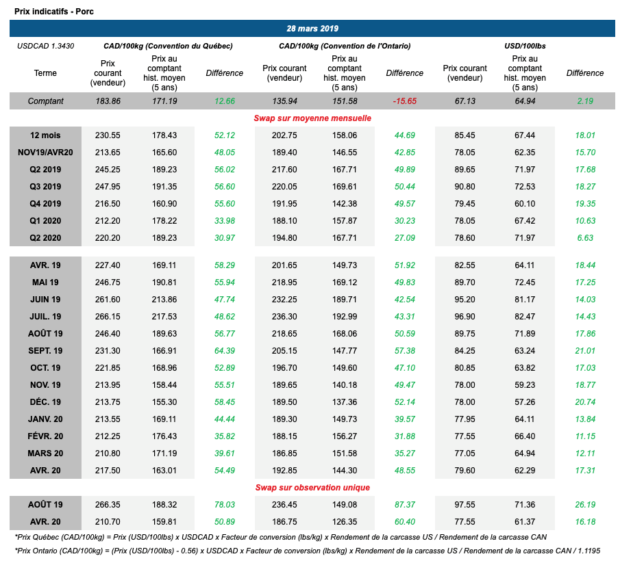Click the Convention du Québec column group header

[168, 46]
